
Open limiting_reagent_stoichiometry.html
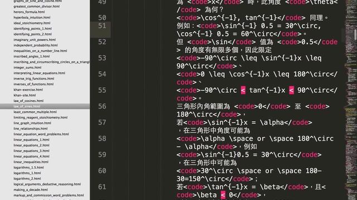point(41,117)
